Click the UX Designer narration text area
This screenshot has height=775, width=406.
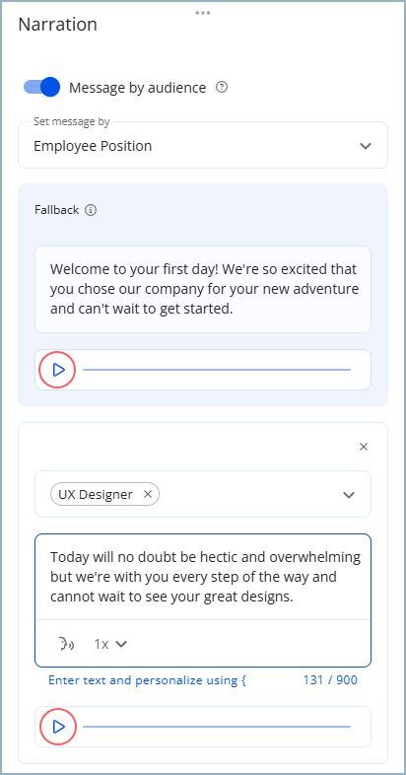[x=203, y=577]
